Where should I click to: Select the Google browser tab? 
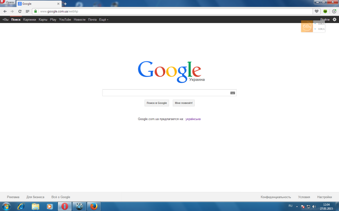click(39, 4)
